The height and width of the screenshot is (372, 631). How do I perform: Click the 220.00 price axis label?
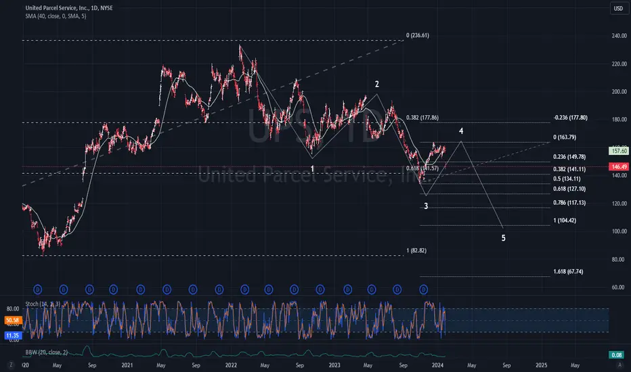coord(619,64)
